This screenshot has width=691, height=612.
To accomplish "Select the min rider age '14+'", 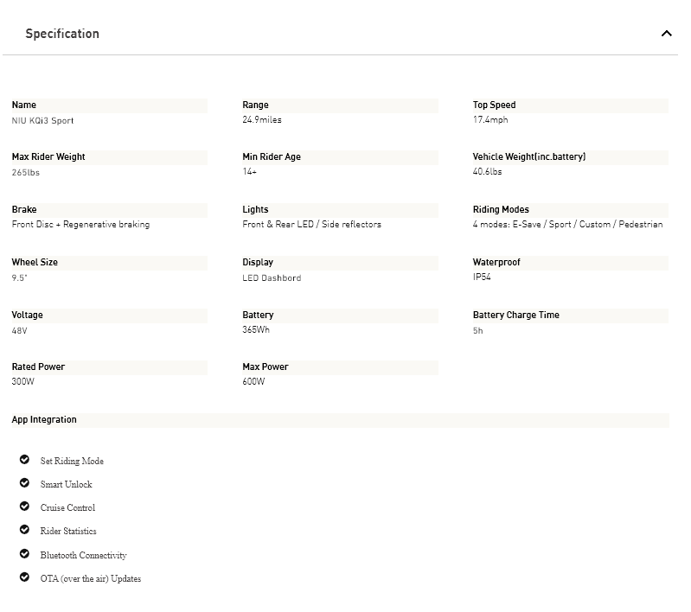I will pyautogui.click(x=249, y=172).
